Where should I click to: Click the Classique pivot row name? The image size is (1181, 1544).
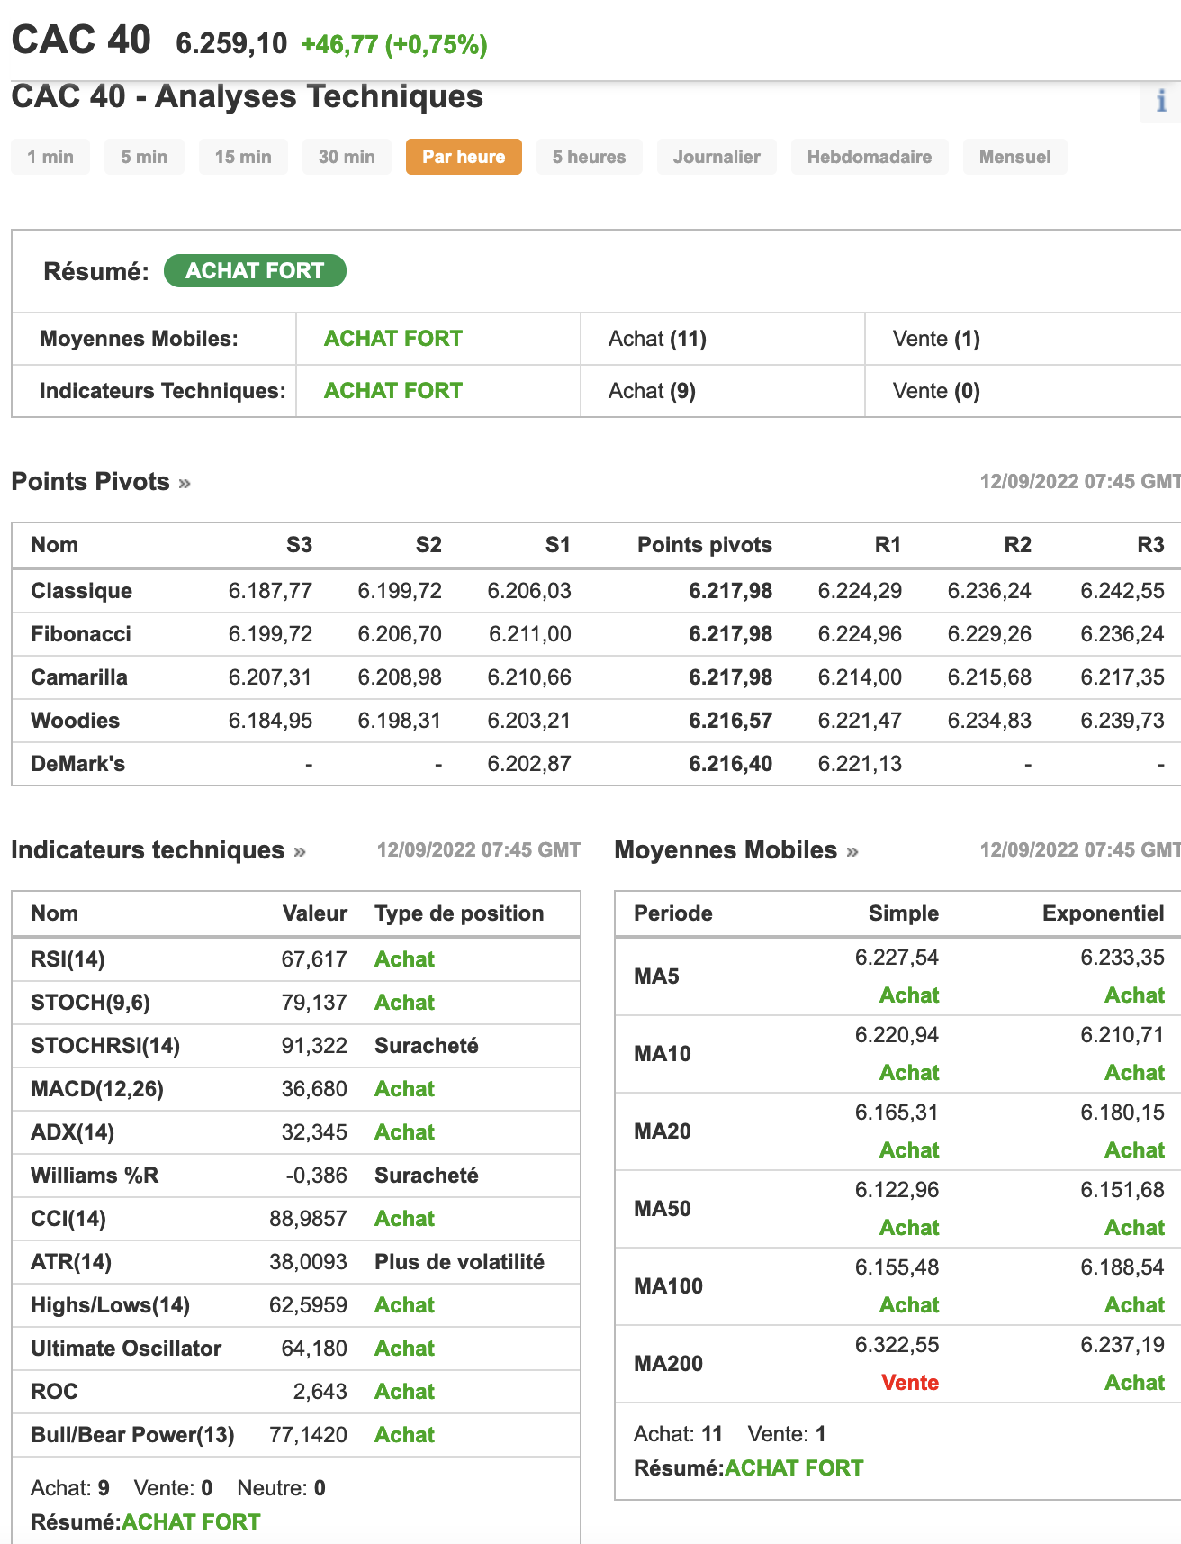click(x=81, y=591)
